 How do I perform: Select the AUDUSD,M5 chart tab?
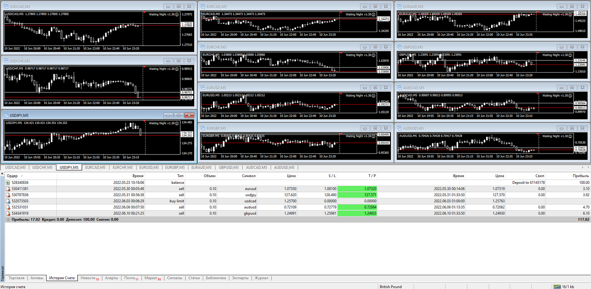[283, 167]
